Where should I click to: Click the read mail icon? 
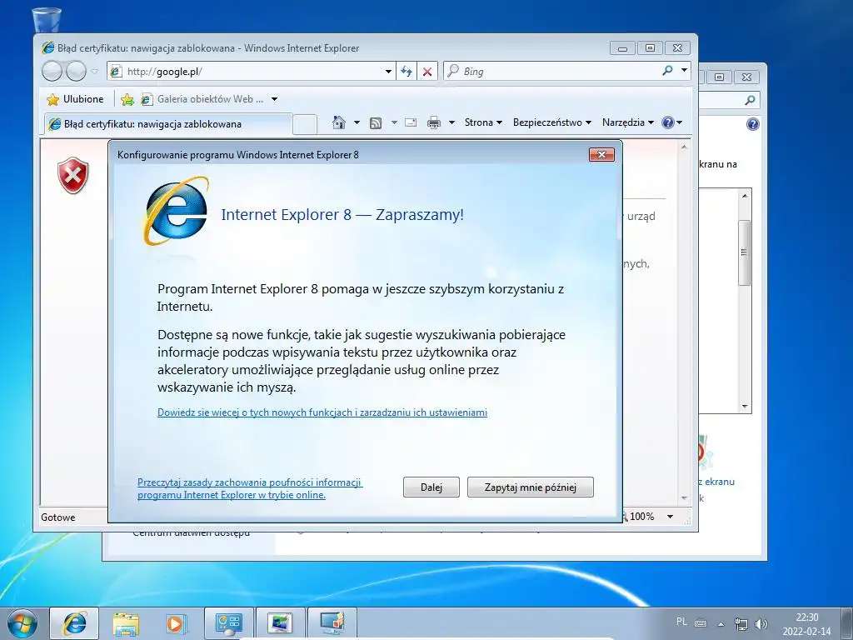point(411,122)
